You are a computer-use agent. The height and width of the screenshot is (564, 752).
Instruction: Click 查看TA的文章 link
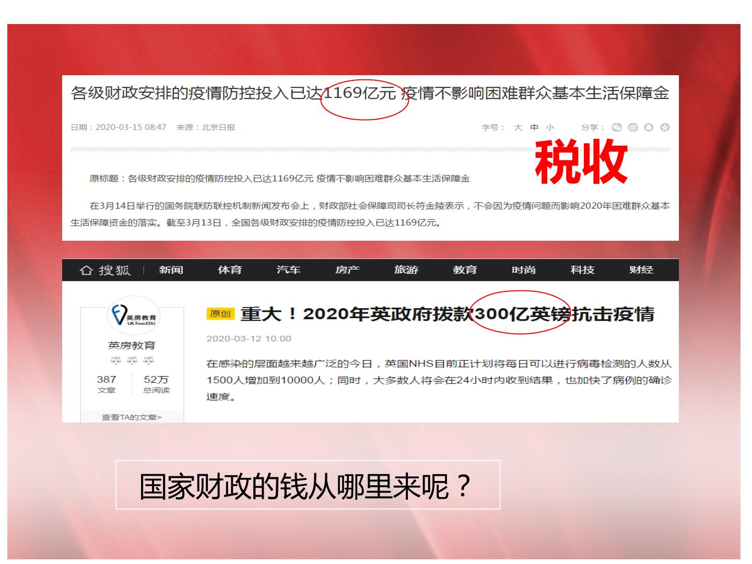(x=132, y=417)
